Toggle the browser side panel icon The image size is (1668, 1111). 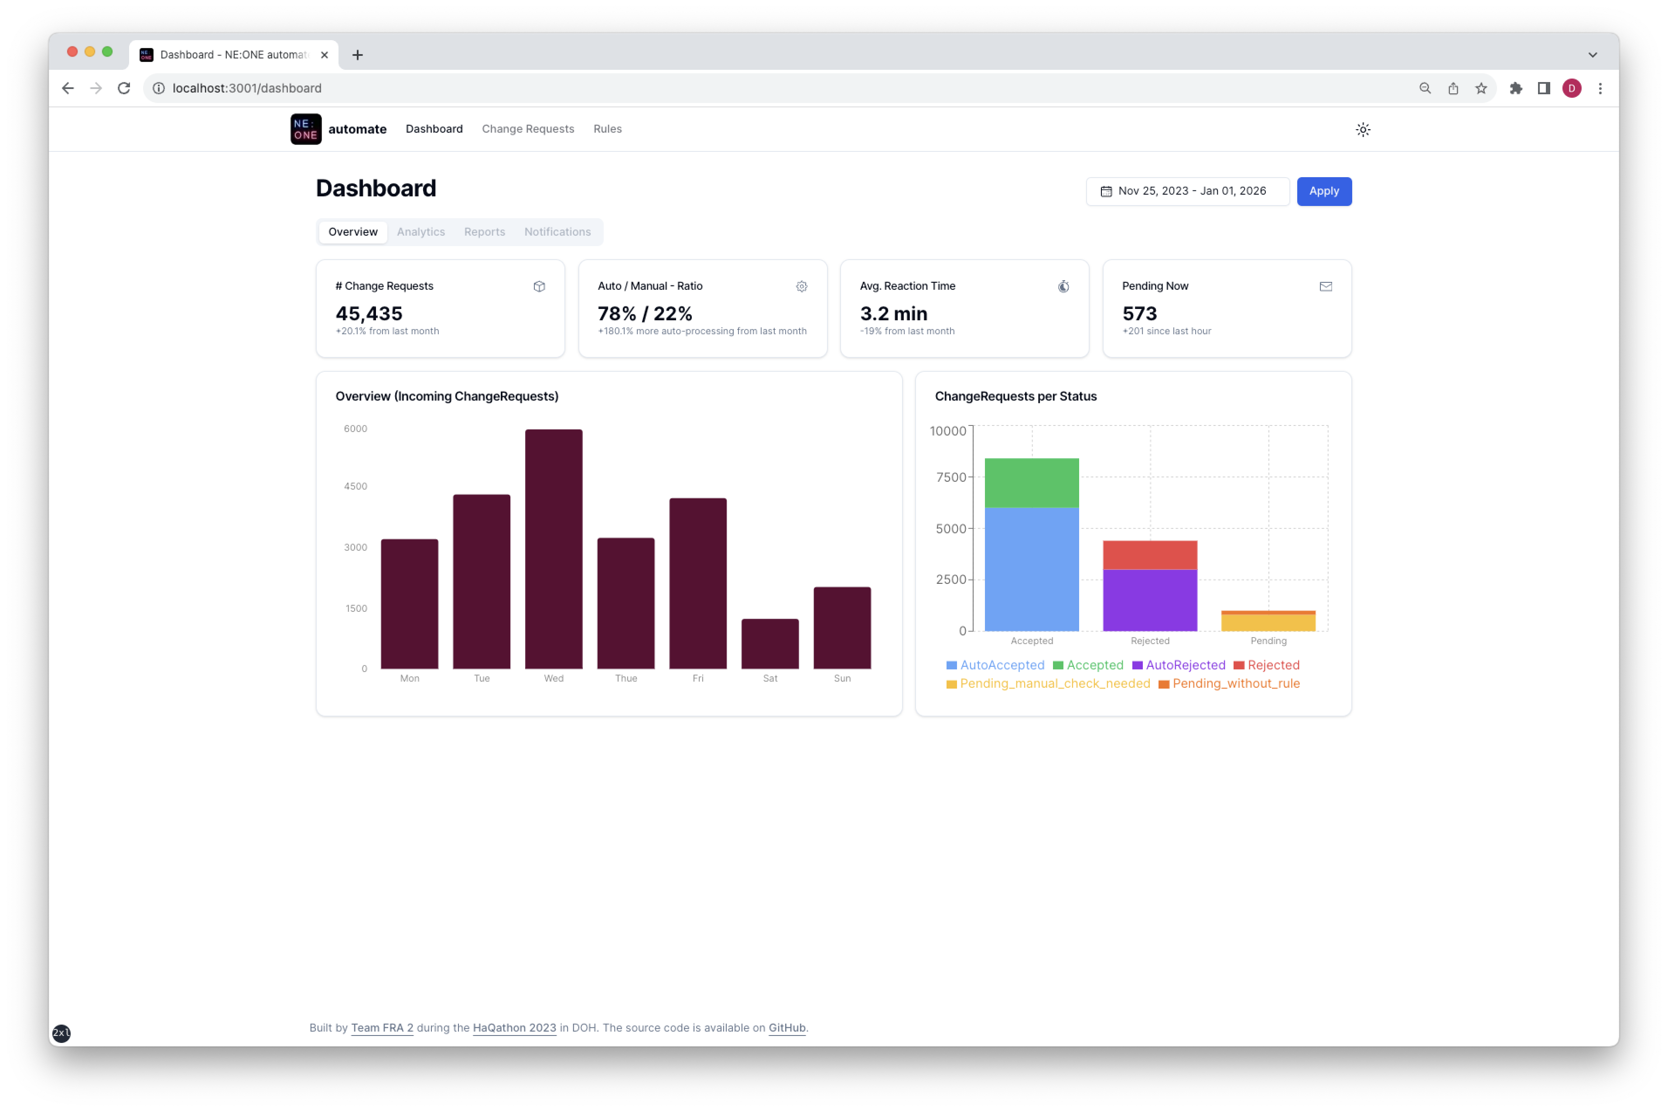click(1543, 88)
